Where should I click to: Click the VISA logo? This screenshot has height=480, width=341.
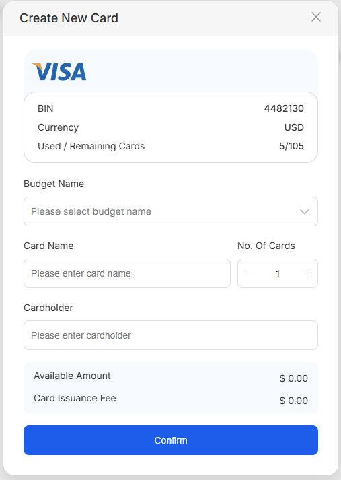tap(59, 71)
